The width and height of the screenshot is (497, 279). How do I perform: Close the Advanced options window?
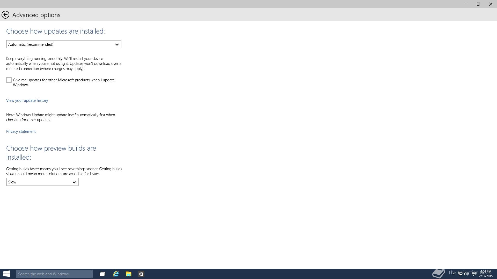click(491, 4)
